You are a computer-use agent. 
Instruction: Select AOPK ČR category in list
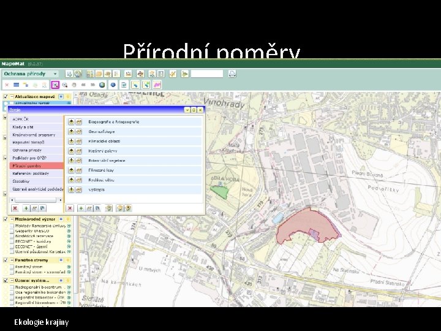pyautogui.click(x=37, y=120)
